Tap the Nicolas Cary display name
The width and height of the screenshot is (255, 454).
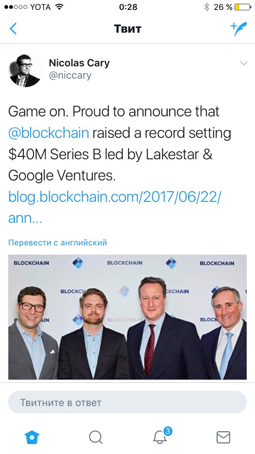click(x=79, y=63)
